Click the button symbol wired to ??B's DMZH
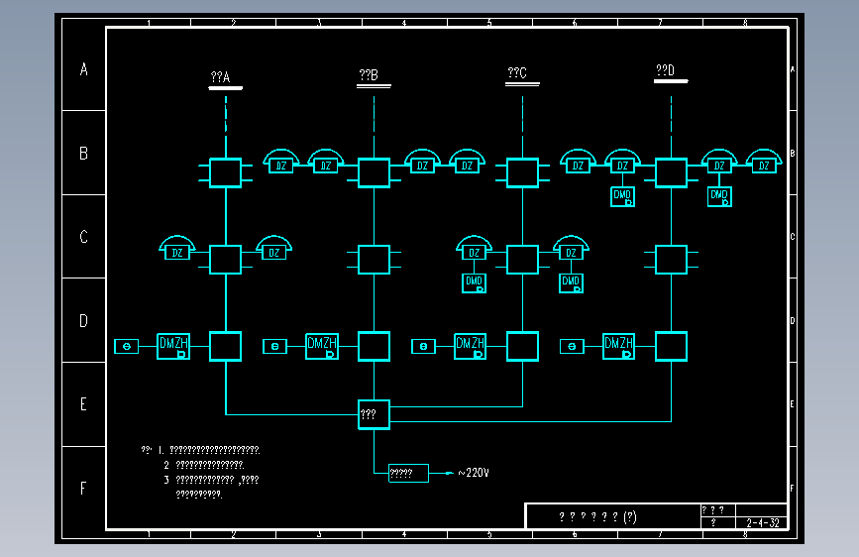 275,347
